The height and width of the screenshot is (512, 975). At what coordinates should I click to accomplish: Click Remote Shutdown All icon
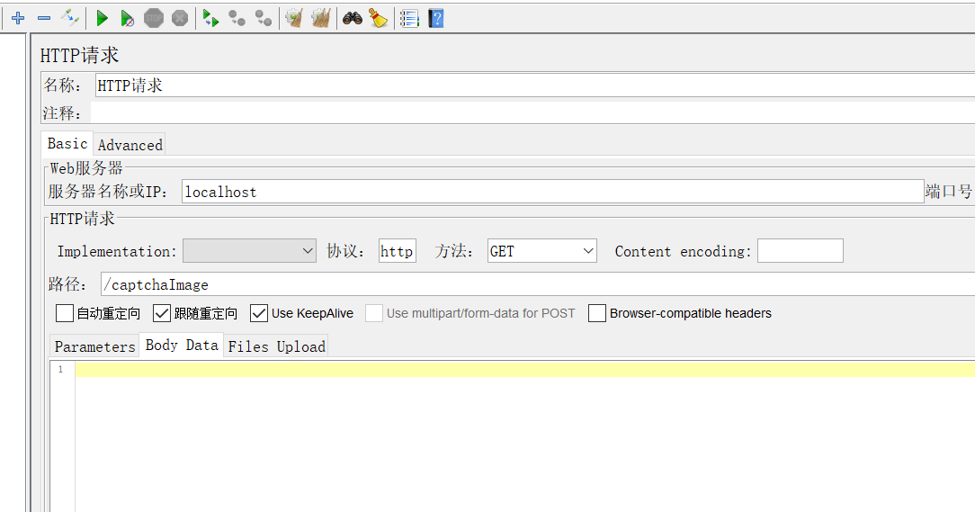click(264, 19)
